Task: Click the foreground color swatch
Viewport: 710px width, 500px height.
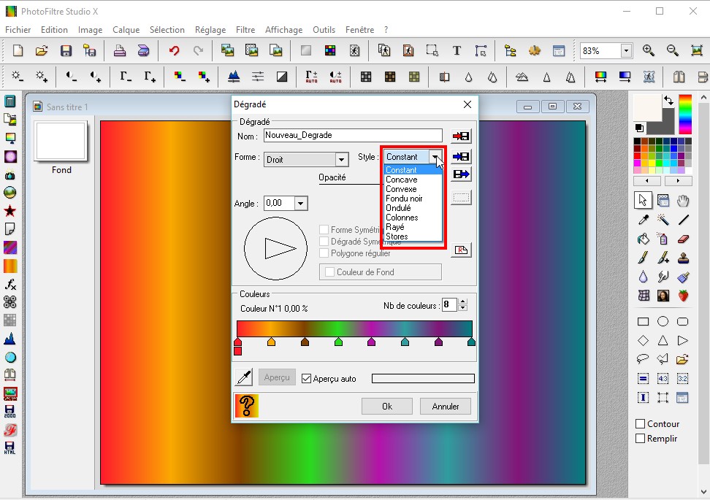Action: pos(647,108)
